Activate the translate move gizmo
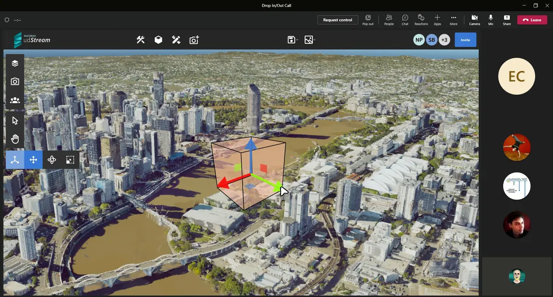The height and width of the screenshot is (297, 553). coord(33,160)
